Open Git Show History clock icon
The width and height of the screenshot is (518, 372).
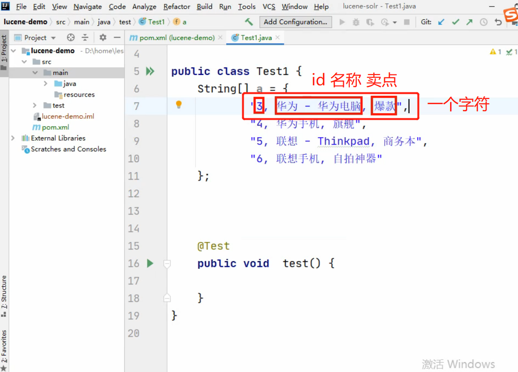point(483,22)
